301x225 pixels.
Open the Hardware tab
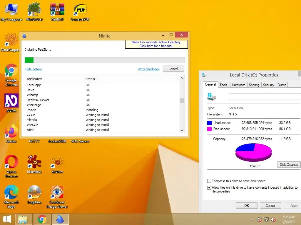pyautogui.click(x=238, y=85)
